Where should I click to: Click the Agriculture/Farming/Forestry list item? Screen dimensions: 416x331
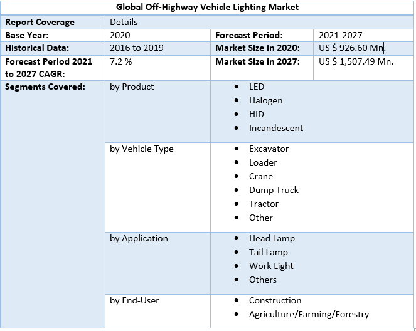[309, 314]
